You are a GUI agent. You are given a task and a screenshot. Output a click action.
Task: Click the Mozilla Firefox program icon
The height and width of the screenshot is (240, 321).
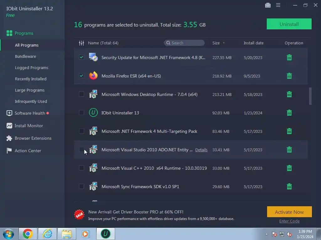pyautogui.click(x=93, y=76)
